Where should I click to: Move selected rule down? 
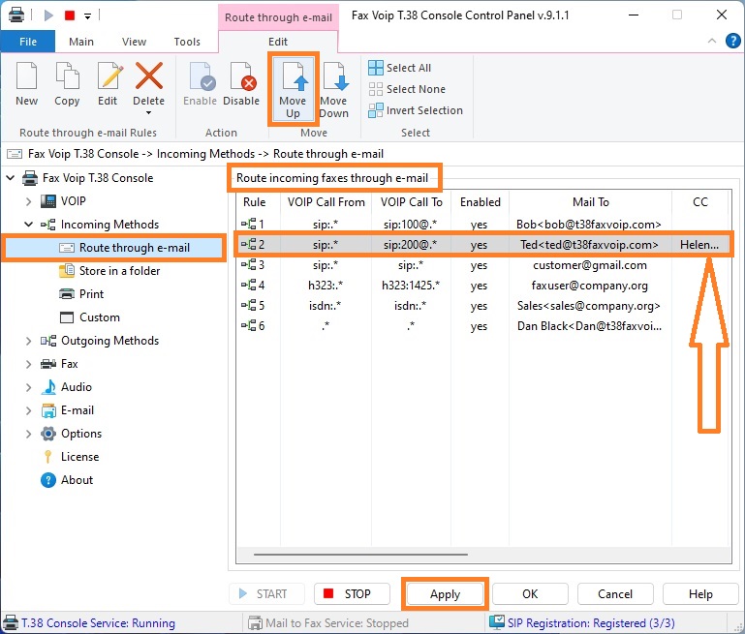(x=334, y=89)
